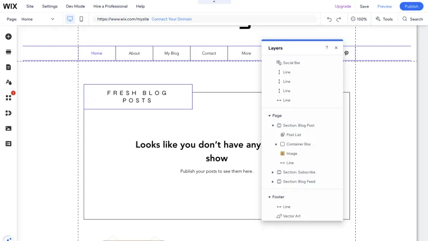Image resolution: width=428 pixels, height=241 pixels.
Task: Expand Container Box in Layers
Action: tap(276, 144)
